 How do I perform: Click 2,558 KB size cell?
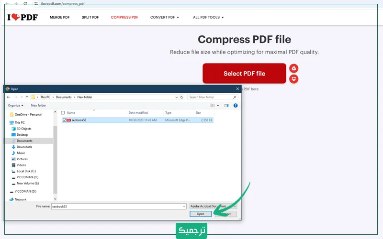tap(207, 120)
